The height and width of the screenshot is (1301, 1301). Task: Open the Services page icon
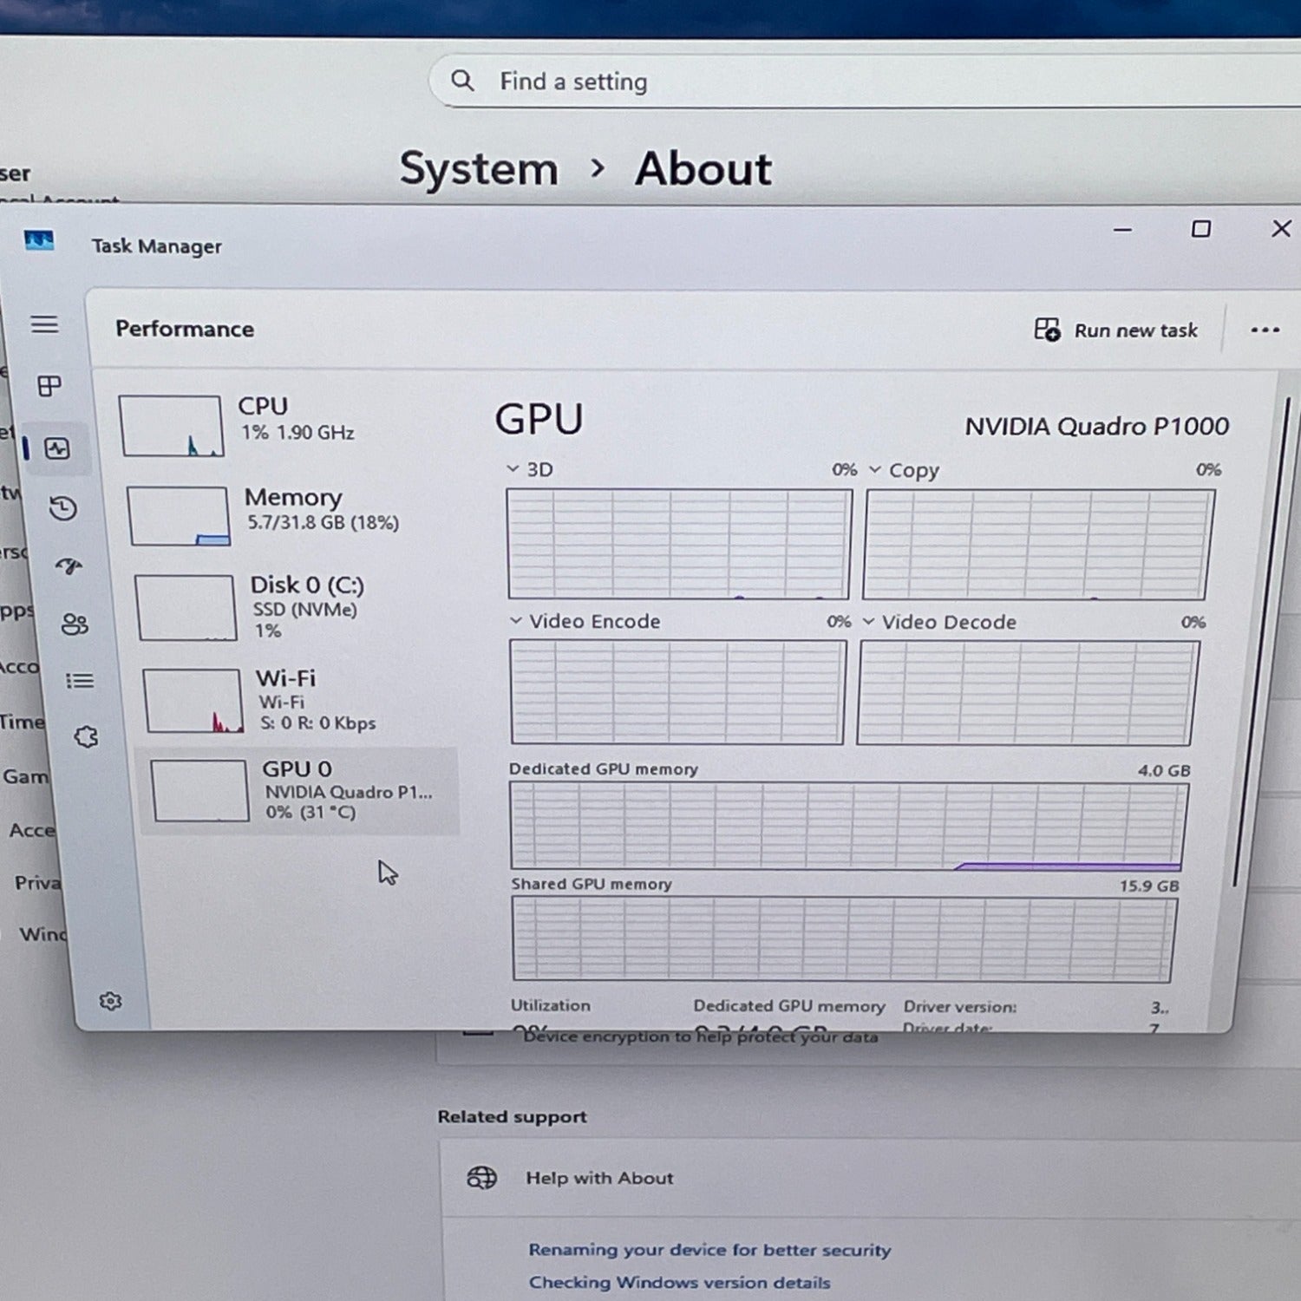[86, 737]
